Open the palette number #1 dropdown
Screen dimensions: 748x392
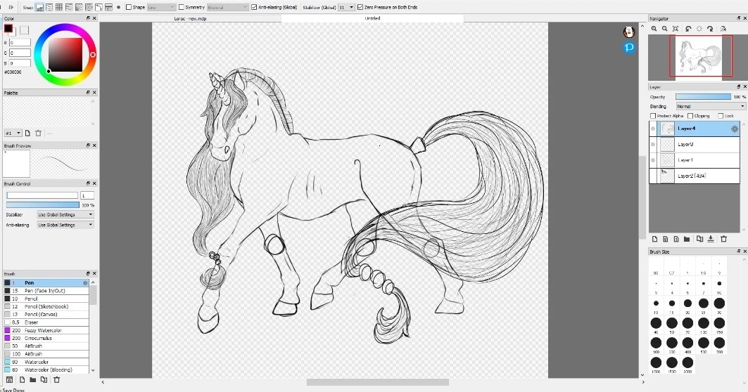13,133
